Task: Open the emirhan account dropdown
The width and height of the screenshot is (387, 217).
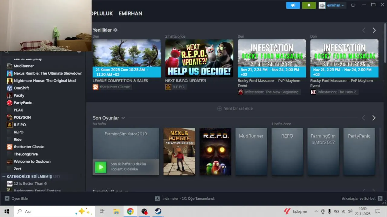Action: (332, 5)
